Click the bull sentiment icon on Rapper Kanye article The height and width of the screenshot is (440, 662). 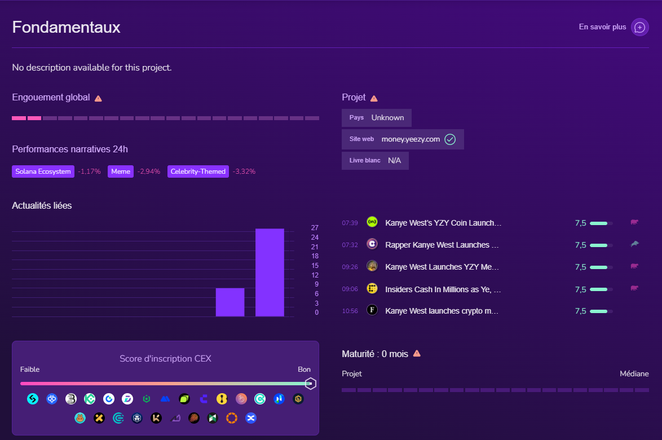coord(635,244)
